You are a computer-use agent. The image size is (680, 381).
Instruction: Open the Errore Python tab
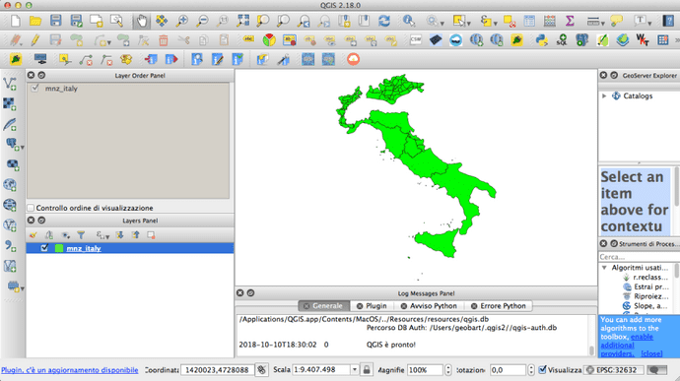(x=499, y=306)
